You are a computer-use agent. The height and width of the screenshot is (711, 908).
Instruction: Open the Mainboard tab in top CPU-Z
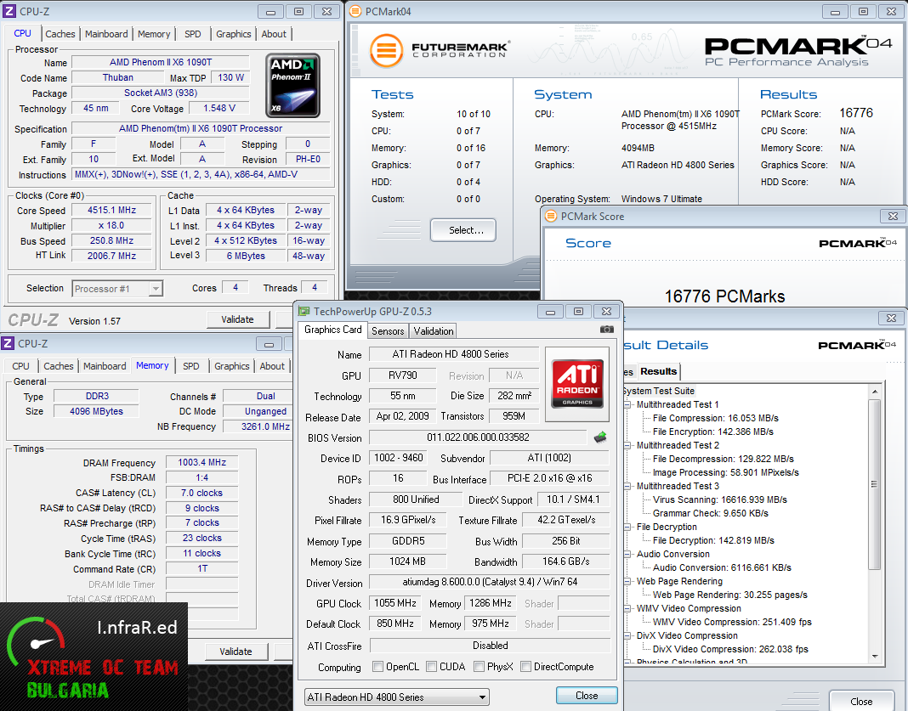pyautogui.click(x=106, y=34)
